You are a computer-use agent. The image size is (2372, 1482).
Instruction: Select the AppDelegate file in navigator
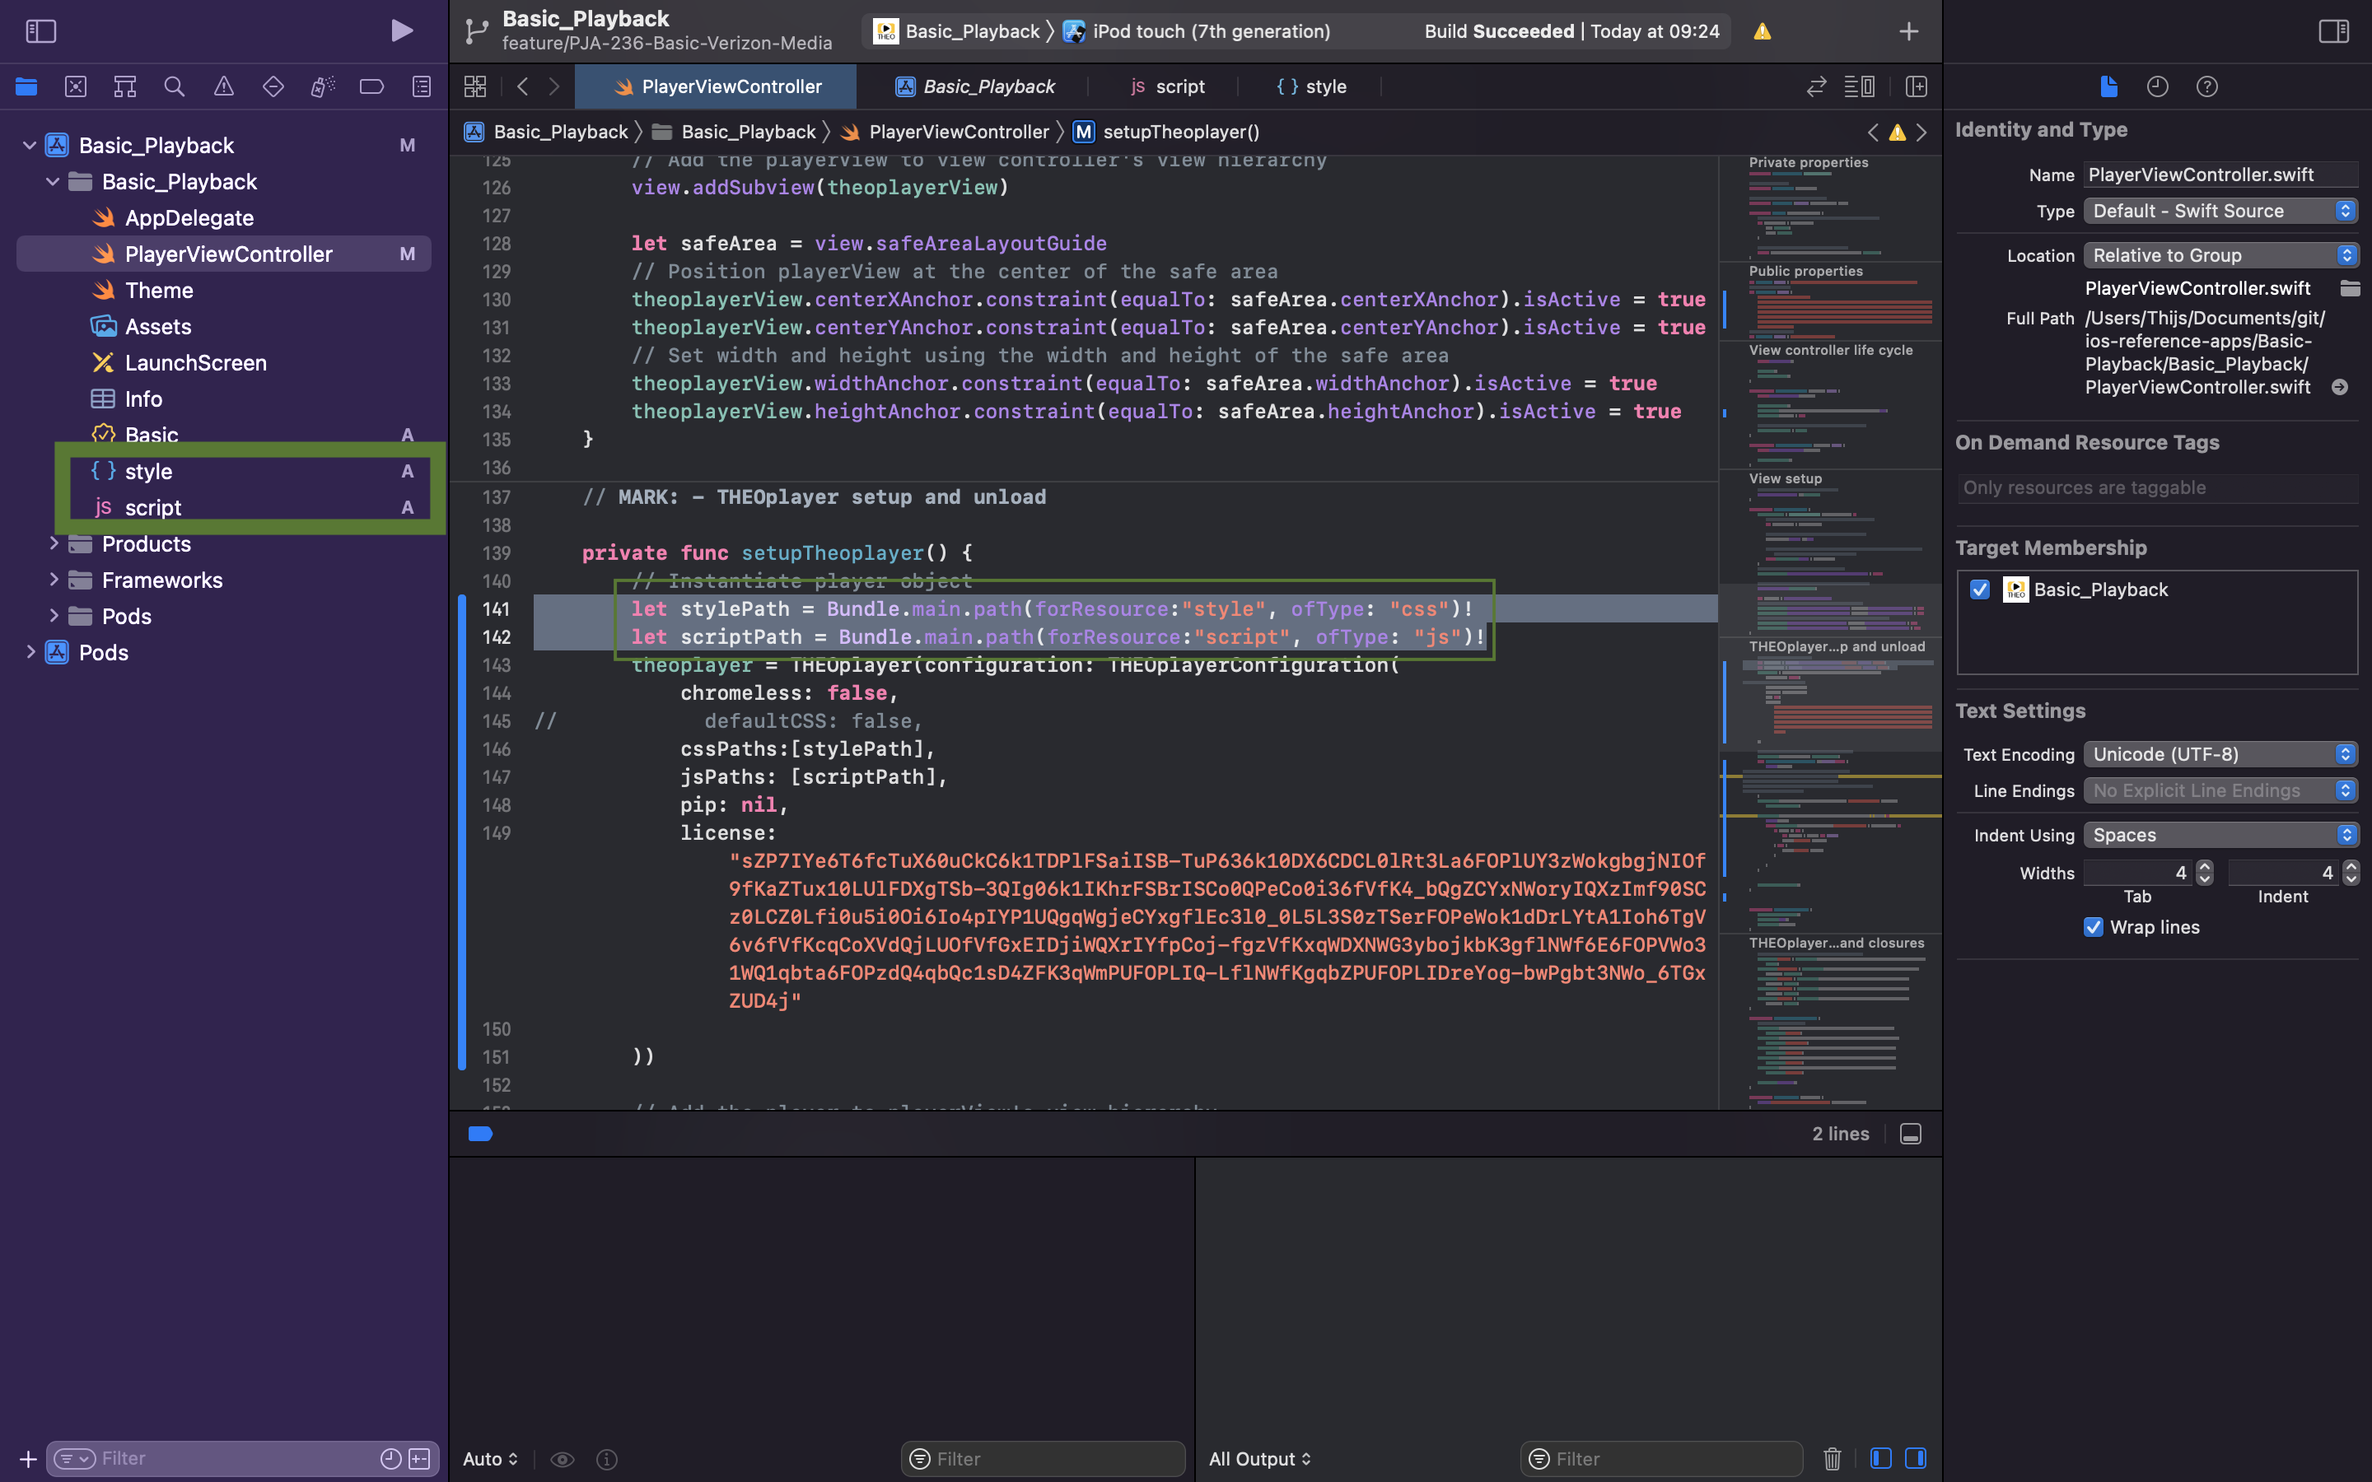tap(189, 217)
